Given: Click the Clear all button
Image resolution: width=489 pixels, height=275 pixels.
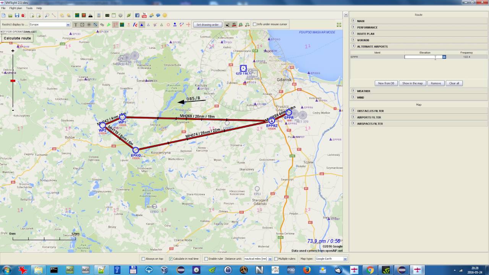Looking at the screenshot, I should [x=454, y=83].
